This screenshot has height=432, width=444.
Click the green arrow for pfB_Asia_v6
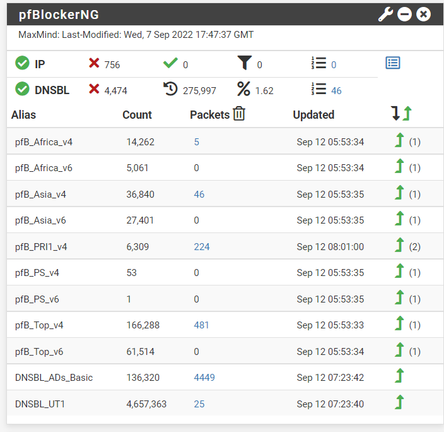click(x=399, y=219)
